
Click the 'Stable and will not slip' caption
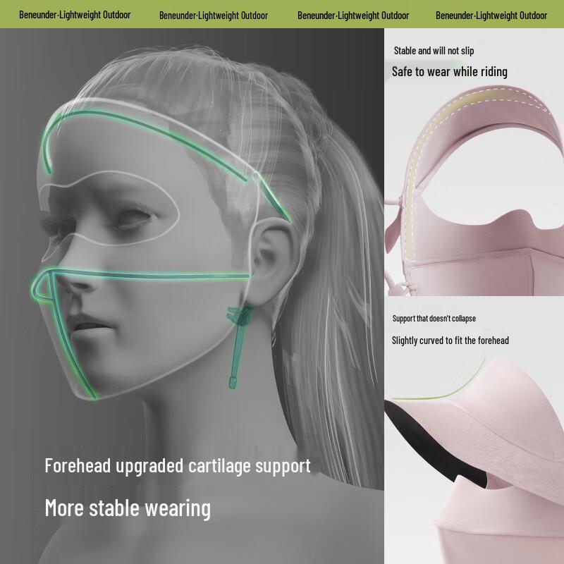pos(434,51)
